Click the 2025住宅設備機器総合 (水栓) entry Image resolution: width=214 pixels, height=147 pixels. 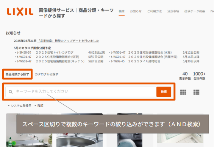point(150,53)
